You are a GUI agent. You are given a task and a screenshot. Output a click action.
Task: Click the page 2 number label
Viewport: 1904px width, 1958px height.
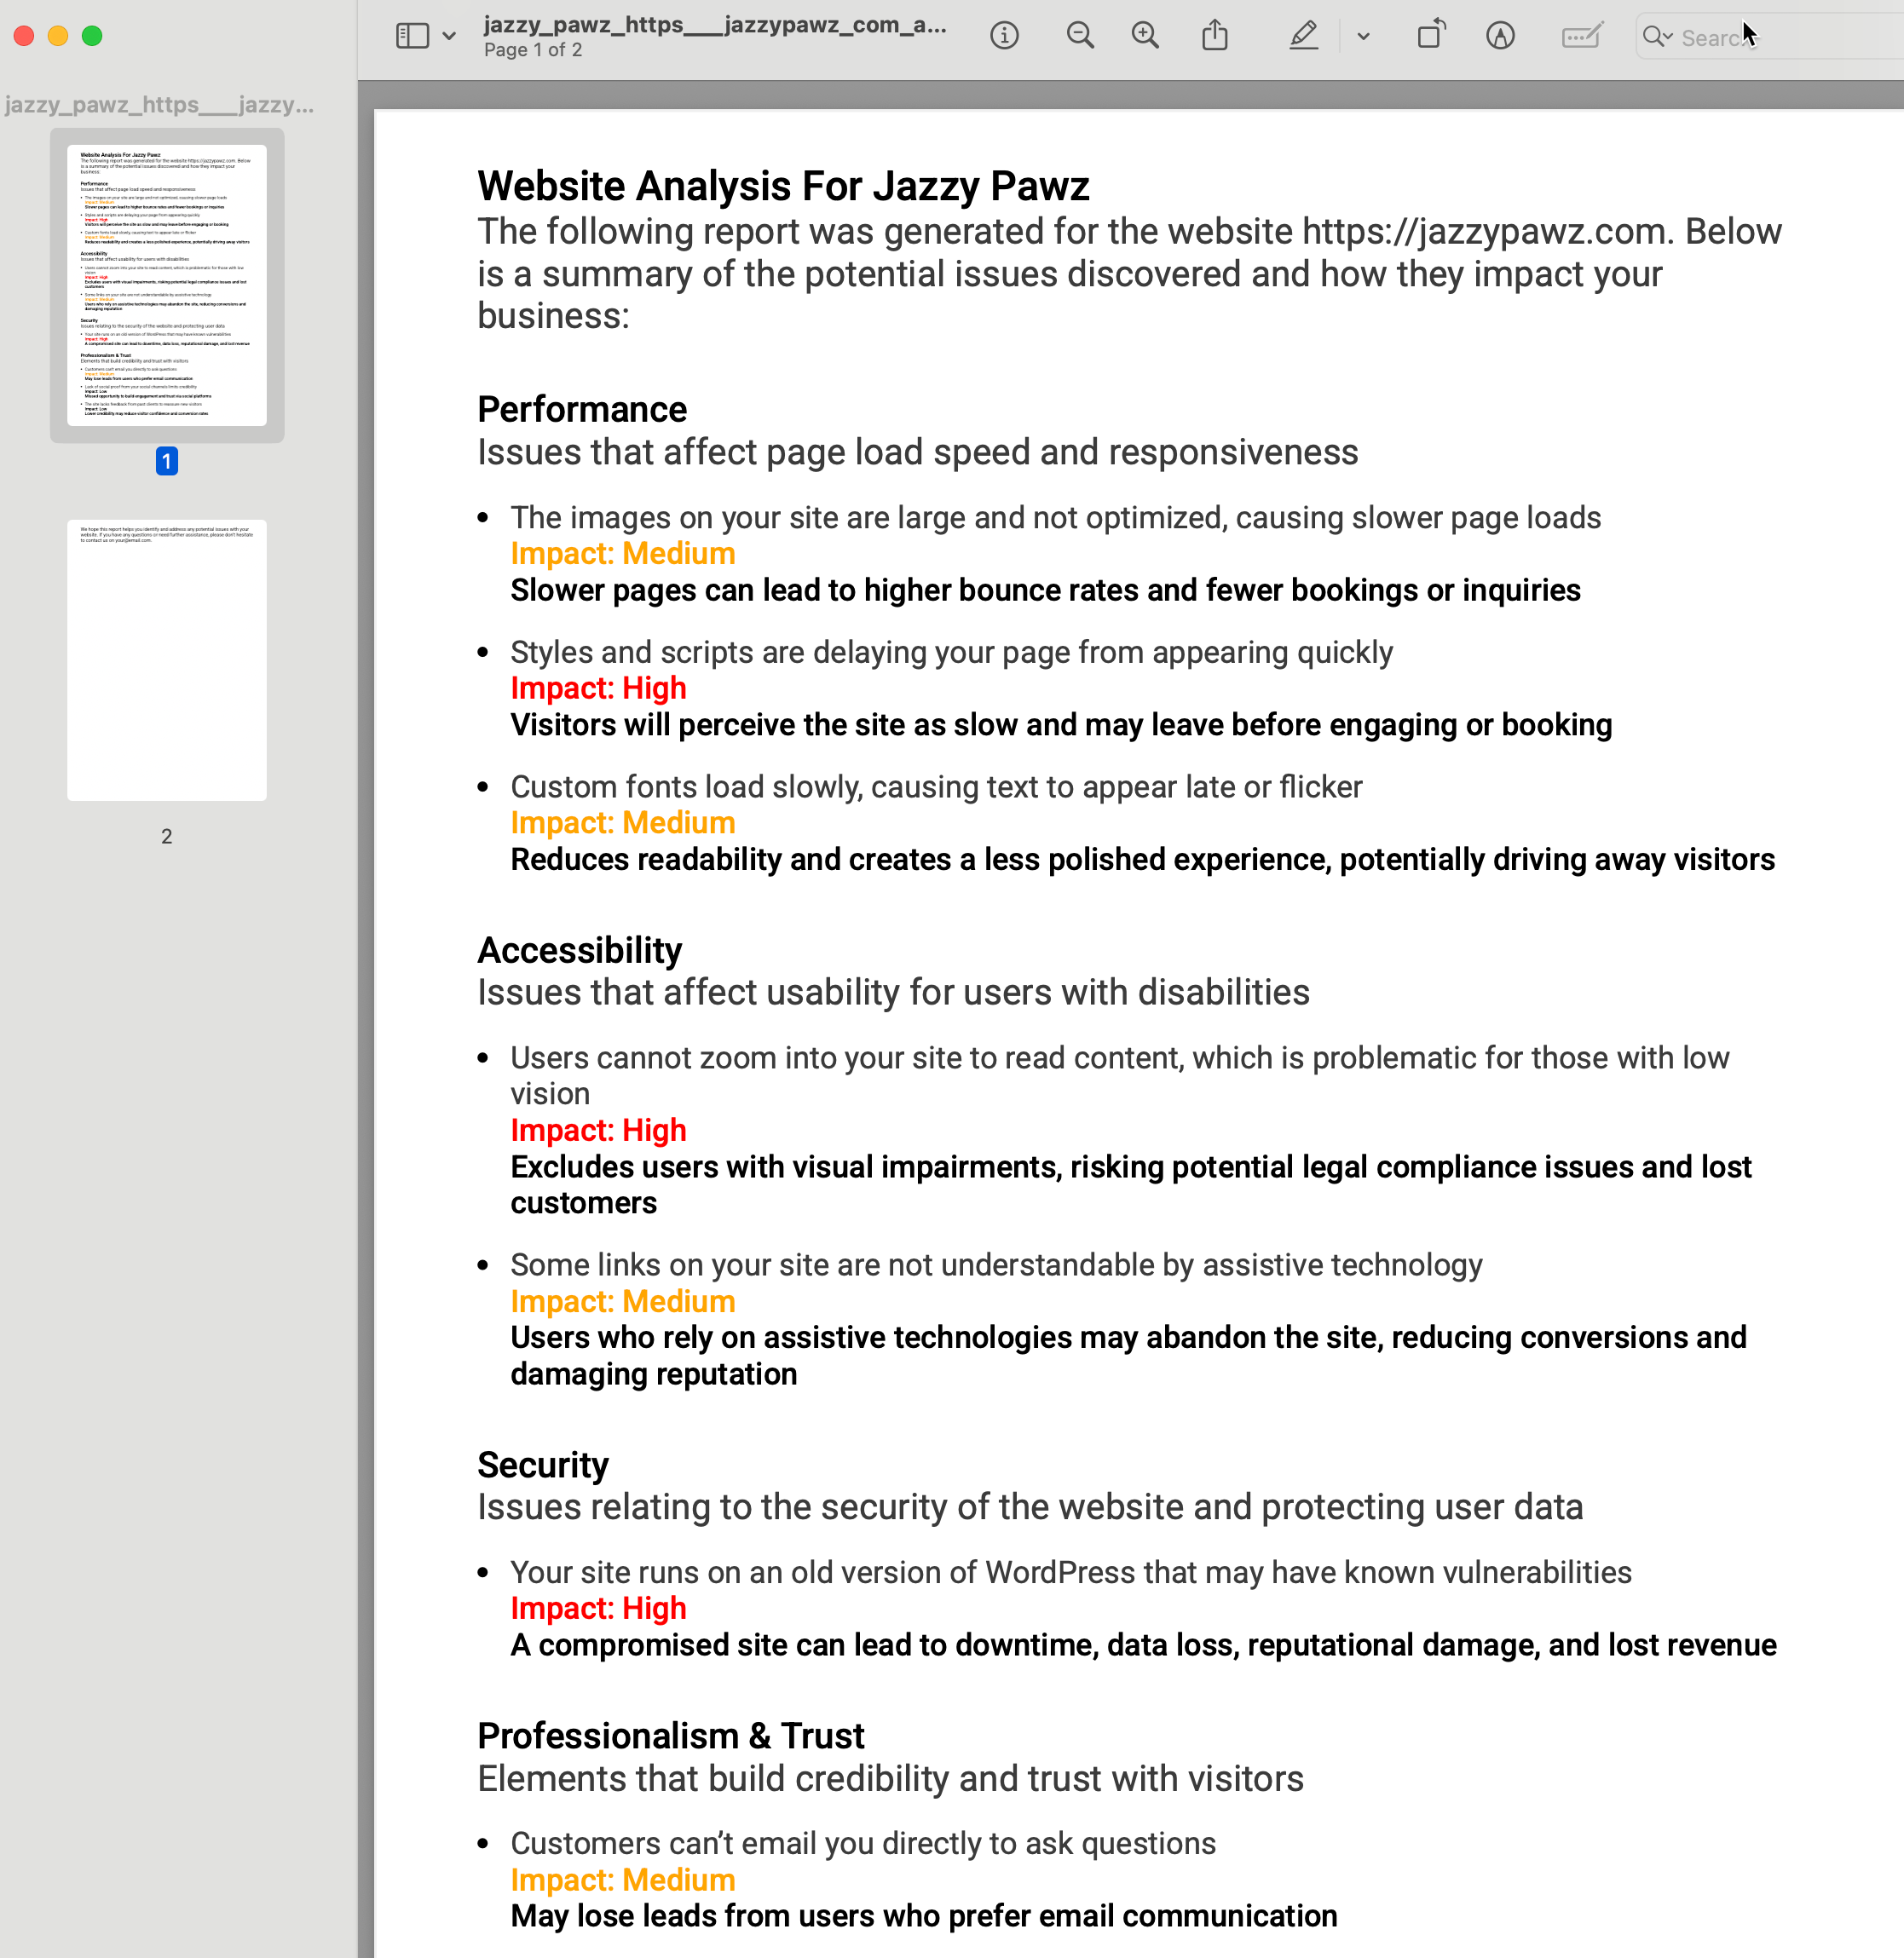167,837
